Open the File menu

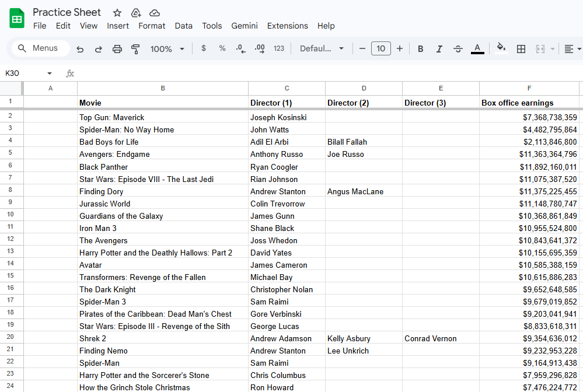pyautogui.click(x=40, y=26)
